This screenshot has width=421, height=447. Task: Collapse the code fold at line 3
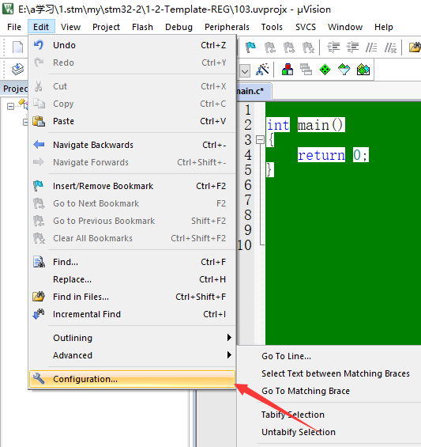pos(260,140)
